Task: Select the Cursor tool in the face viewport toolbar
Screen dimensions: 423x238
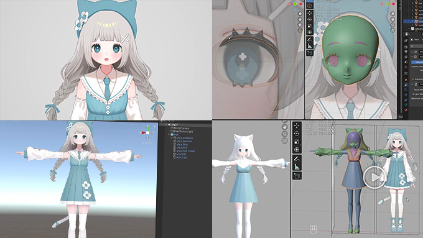Action: tap(309, 6)
